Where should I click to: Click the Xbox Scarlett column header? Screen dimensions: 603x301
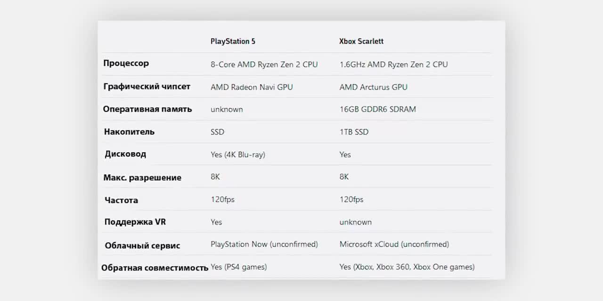[x=361, y=41]
